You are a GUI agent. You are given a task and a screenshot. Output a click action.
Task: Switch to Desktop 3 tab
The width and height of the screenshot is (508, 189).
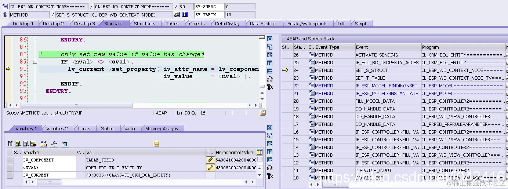pos(84,23)
